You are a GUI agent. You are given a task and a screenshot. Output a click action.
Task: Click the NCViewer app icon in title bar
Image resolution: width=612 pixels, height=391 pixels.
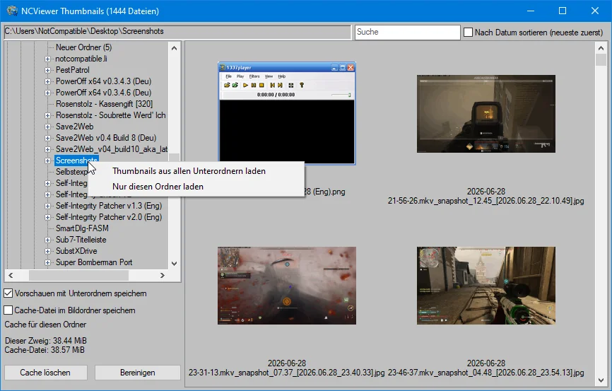(x=12, y=11)
